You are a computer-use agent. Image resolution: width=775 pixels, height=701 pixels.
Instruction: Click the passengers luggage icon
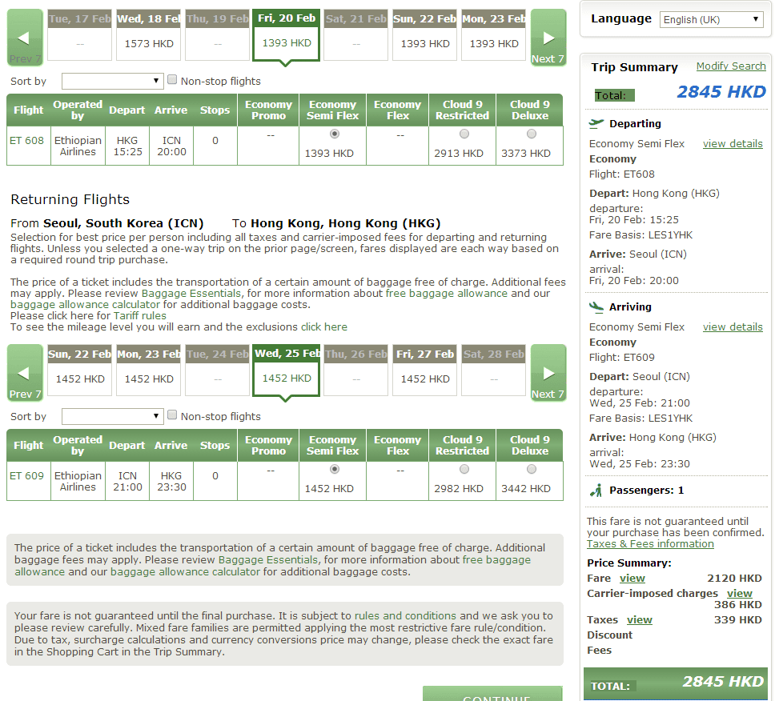point(596,490)
